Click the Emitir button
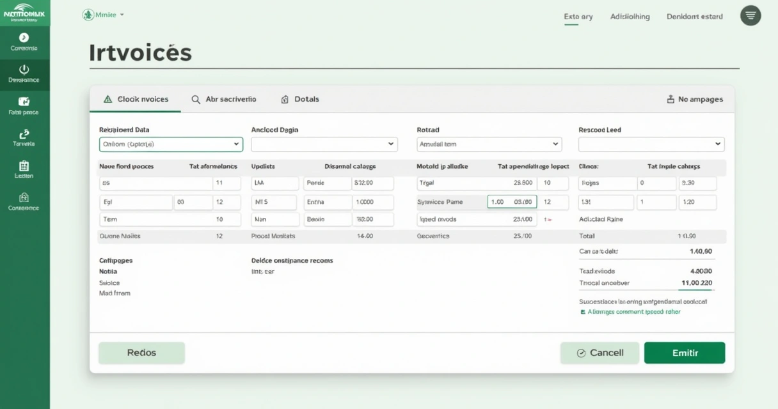The height and width of the screenshot is (409, 778). pyautogui.click(x=685, y=353)
